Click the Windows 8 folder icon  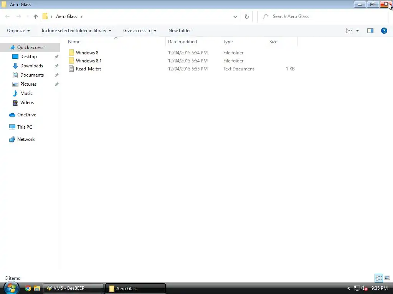(71, 52)
